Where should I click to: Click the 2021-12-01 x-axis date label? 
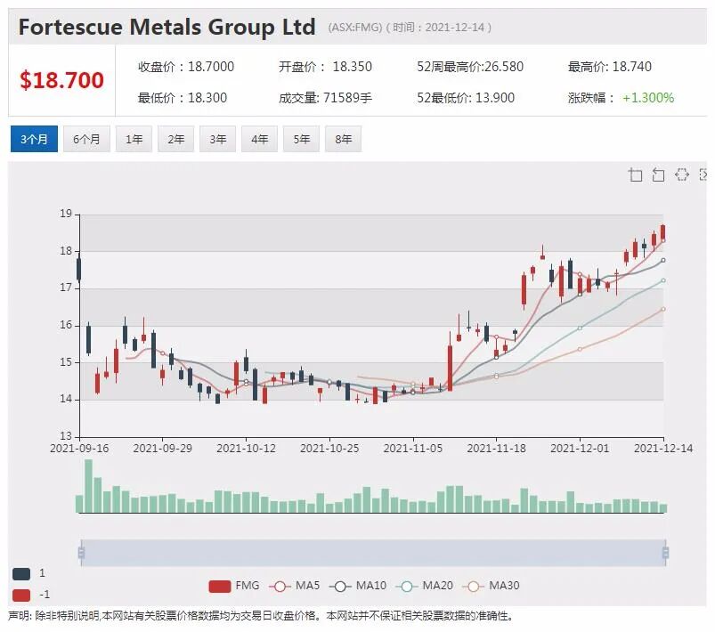[580, 449]
